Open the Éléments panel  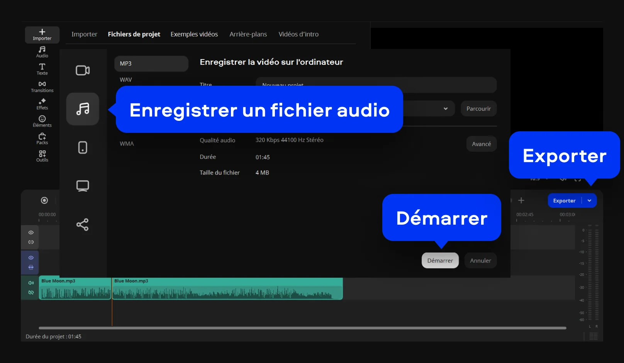42,122
